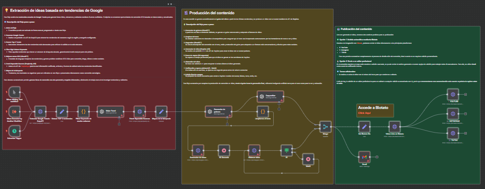485x189 pixels.
Task: Click the plus connector after YOUTUBE node
Action: (x=465, y=94)
